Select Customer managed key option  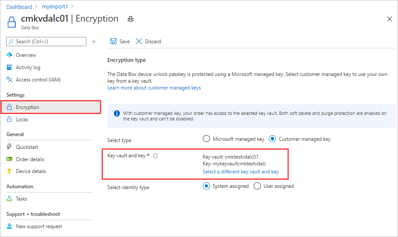pyautogui.click(x=273, y=139)
